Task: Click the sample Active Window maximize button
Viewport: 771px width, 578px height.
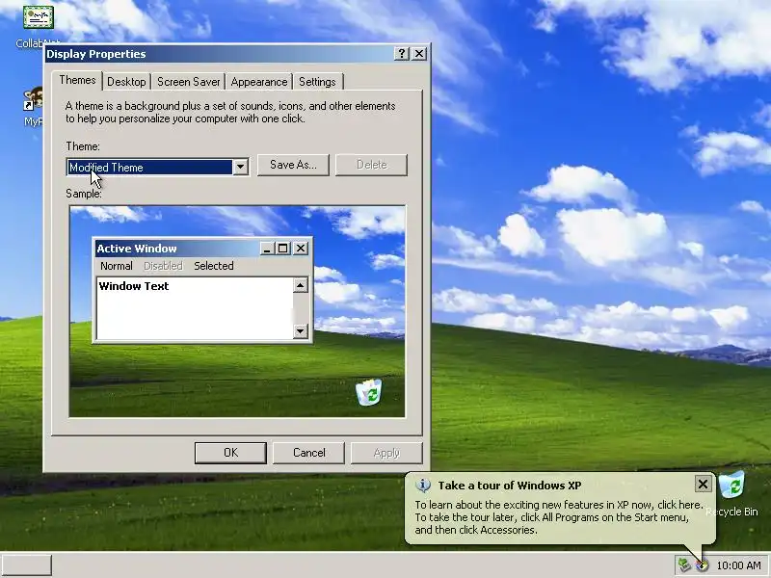Action: (x=282, y=249)
